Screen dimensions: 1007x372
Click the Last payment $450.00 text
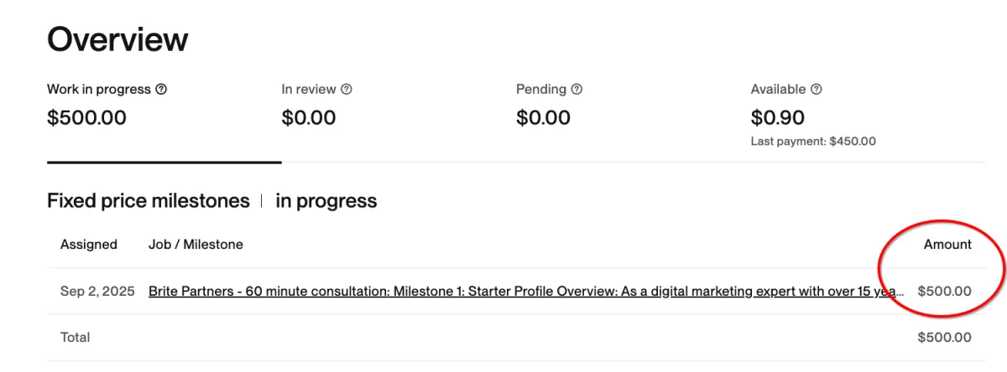coord(813,142)
